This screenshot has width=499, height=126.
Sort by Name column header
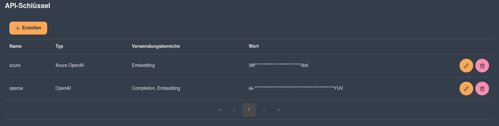coord(16,46)
